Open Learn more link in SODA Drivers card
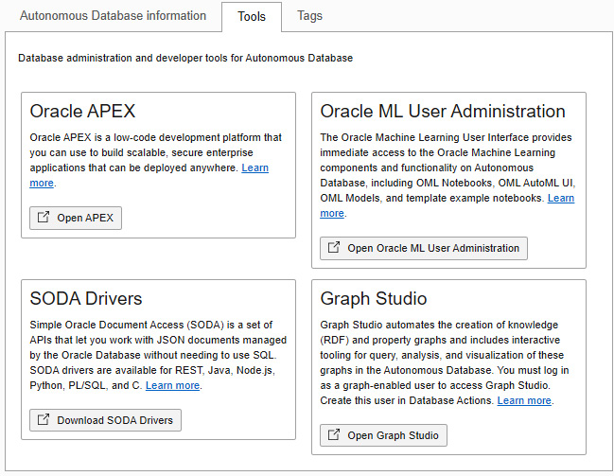This screenshot has width=614, height=476. pyautogui.click(x=173, y=385)
